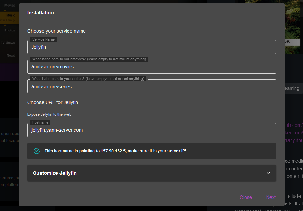Viewport: 303px width, 211px height.
Task: Click the Service Name input field
Action: point(152,47)
